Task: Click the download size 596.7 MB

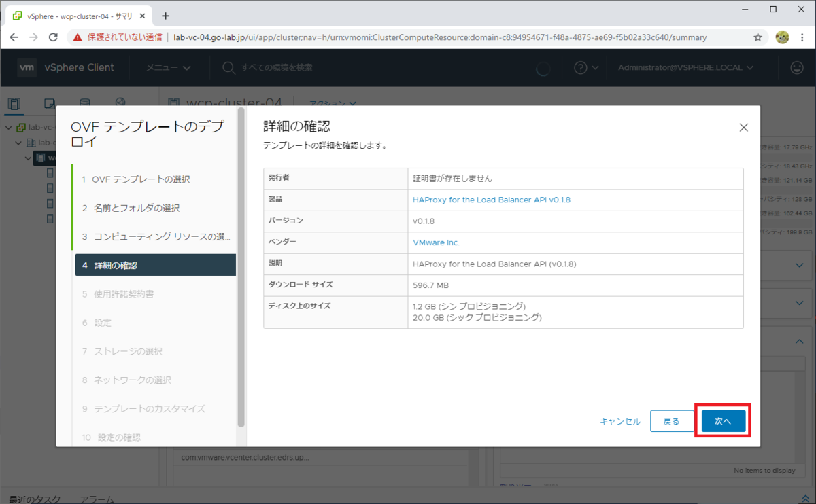Action: (430, 285)
